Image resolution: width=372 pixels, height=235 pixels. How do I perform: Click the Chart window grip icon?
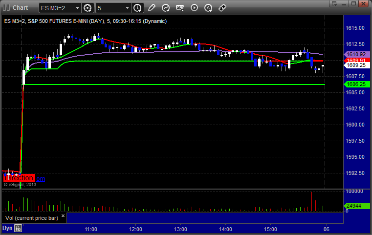[6, 7]
